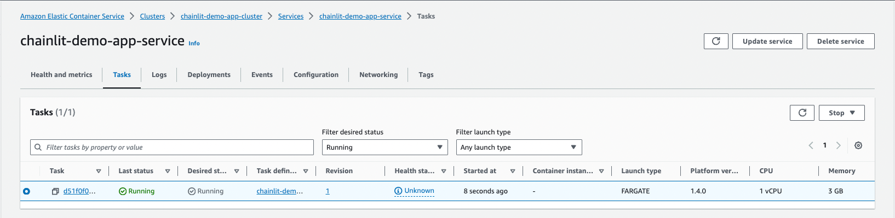Open the chainlit-dem task definition link
Image resolution: width=895 pixels, height=218 pixels.
pyautogui.click(x=279, y=191)
